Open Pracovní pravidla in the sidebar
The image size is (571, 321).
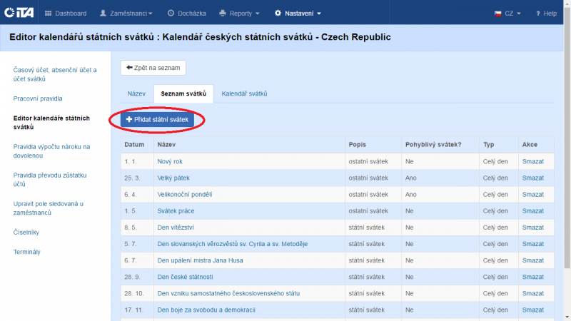pos(38,98)
